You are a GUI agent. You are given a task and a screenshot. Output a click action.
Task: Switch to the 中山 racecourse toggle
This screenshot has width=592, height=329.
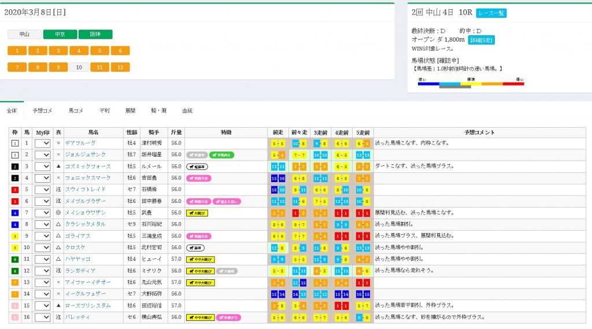24,34
